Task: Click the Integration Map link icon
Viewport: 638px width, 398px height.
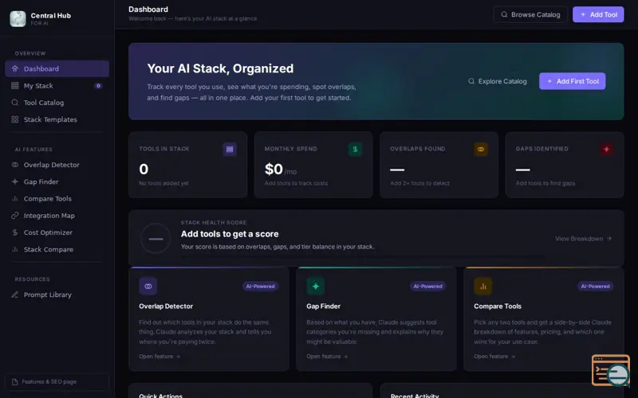Action: click(15, 216)
